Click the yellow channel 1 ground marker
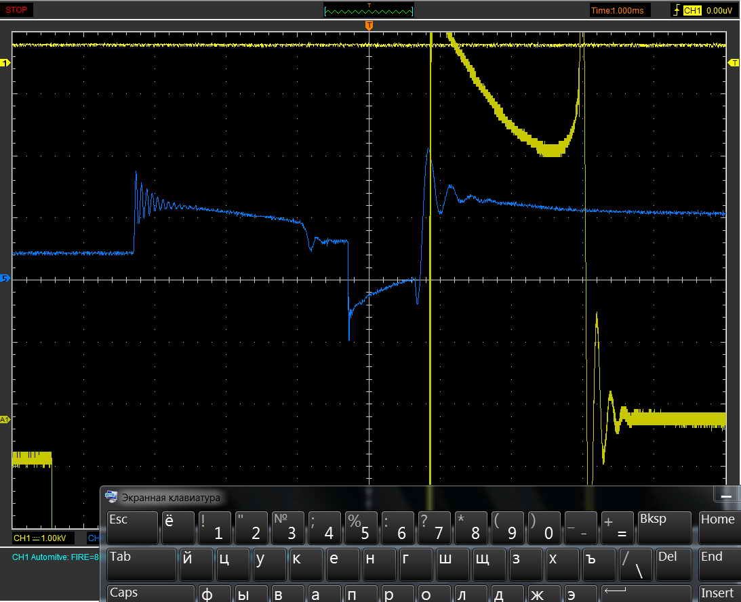The image size is (741, 602). [x=6, y=63]
